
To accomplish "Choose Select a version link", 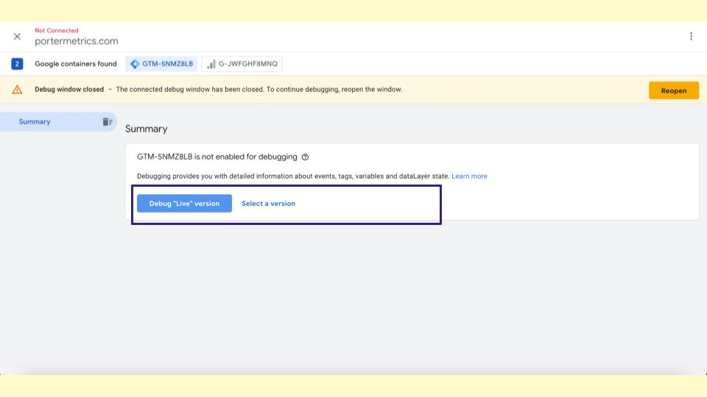I will pos(268,204).
